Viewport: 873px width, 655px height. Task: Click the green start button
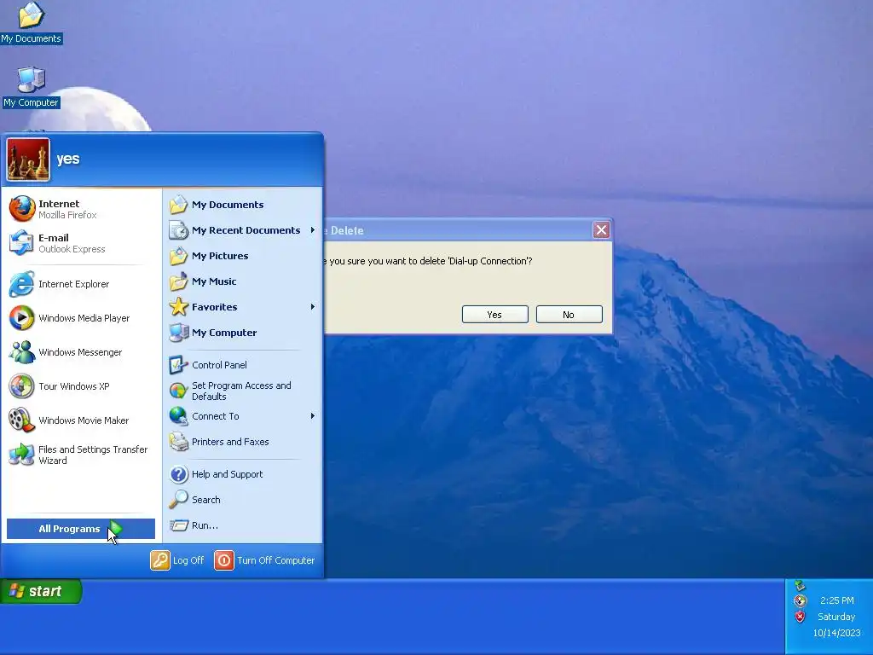point(41,591)
